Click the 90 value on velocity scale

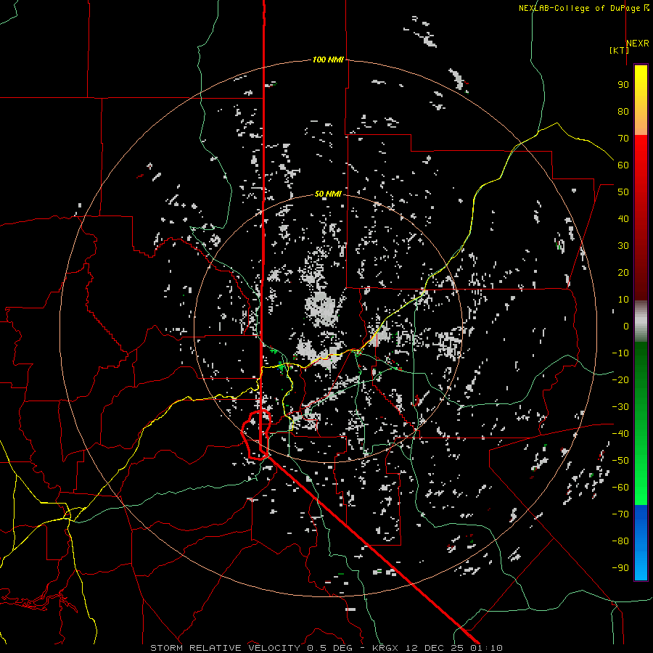[x=623, y=85]
